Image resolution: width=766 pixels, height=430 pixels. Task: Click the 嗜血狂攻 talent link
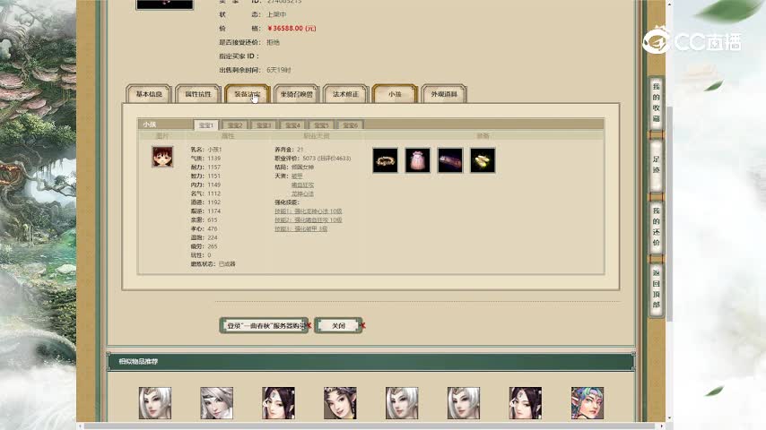(302, 185)
